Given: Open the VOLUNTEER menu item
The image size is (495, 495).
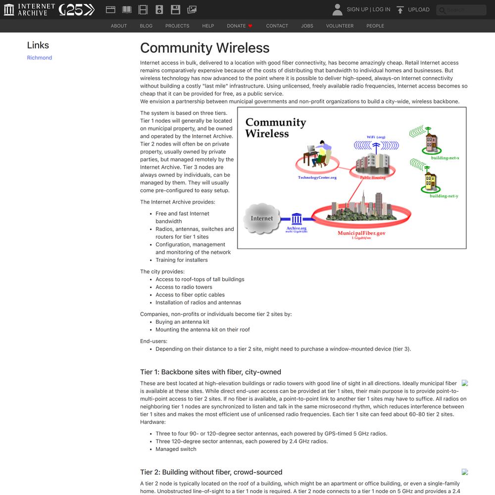Looking at the screenshot, I should pos(340,26).
